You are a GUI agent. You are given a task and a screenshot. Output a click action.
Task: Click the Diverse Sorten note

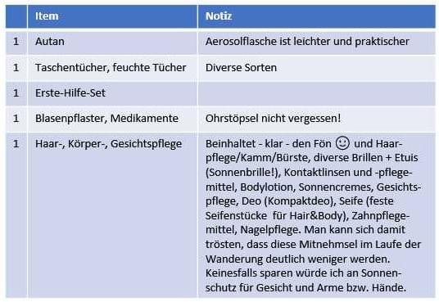click(241, 67)
